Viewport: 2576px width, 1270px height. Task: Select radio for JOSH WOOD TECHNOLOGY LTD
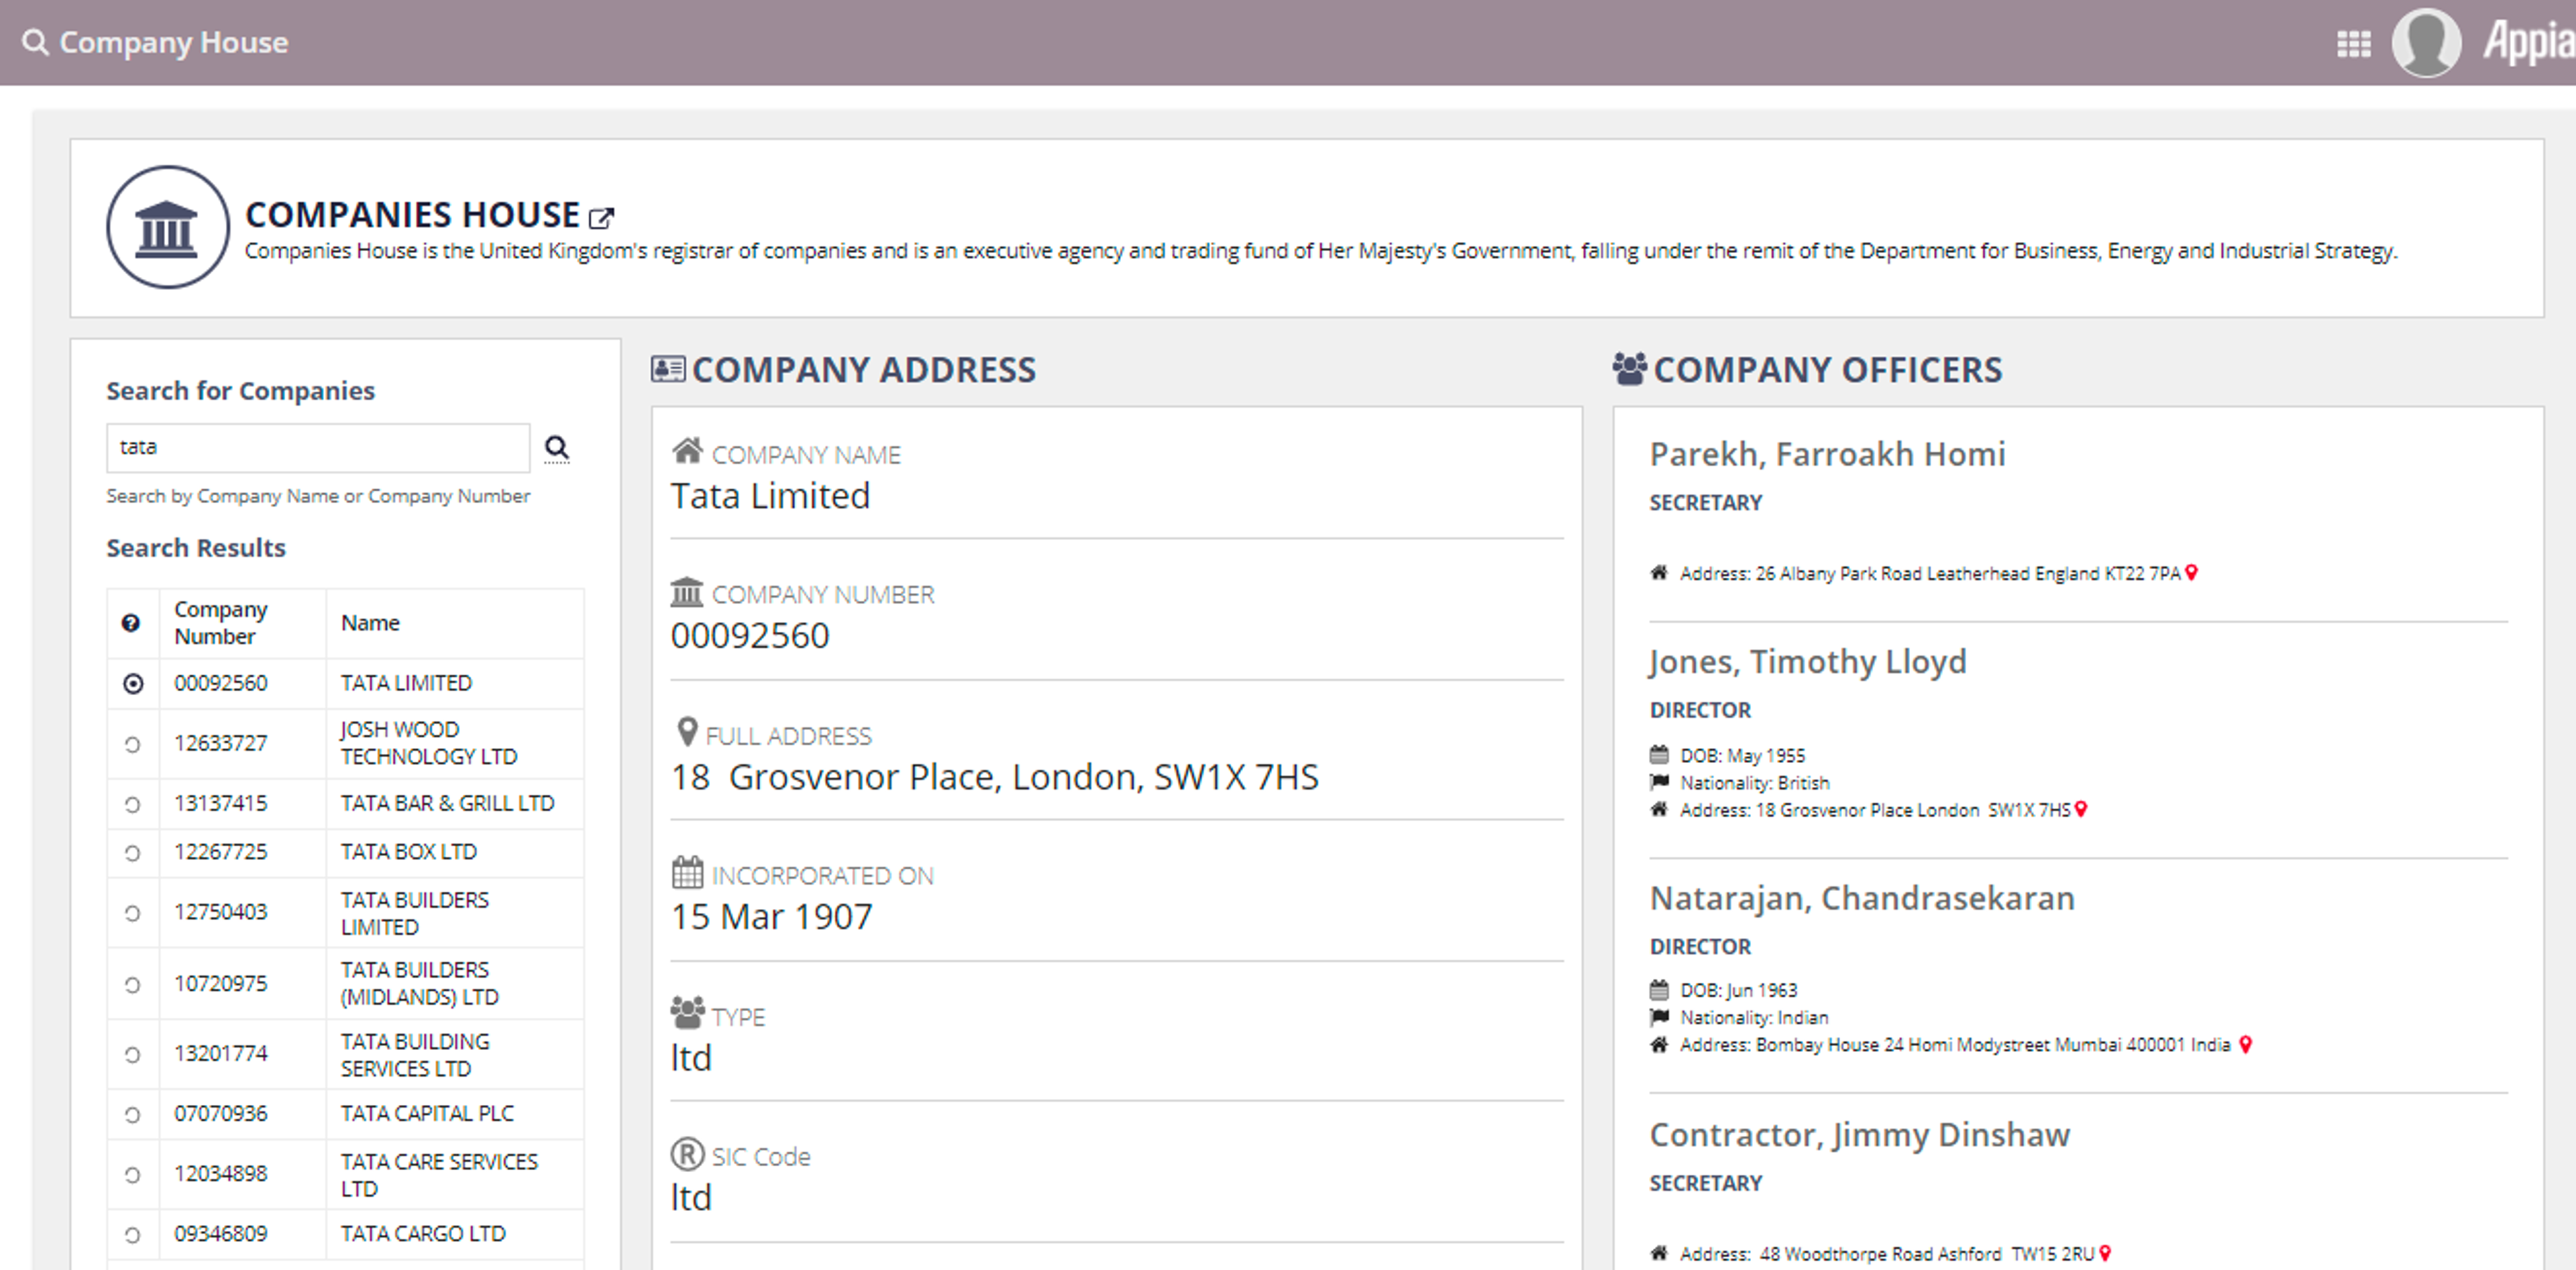[x=132, y=744]
